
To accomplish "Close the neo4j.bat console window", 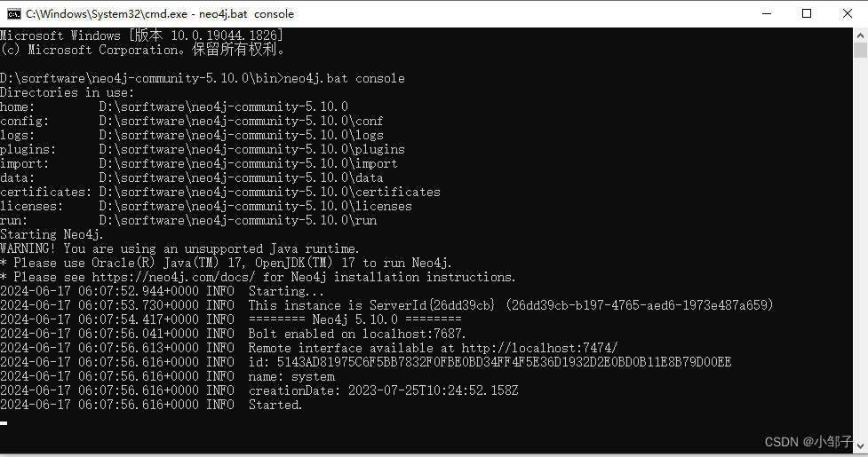I will (x=848, y=13).
